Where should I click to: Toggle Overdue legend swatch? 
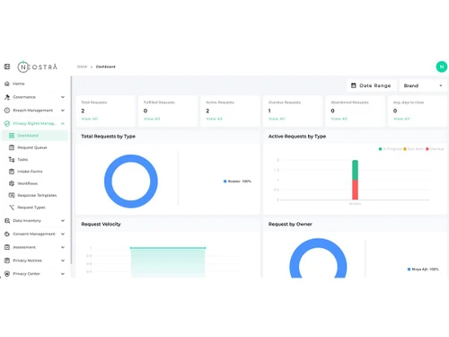click(427, 149)
